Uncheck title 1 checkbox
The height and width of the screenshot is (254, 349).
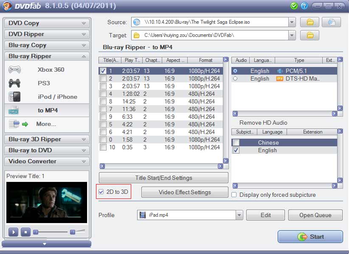tap(103, 71)
